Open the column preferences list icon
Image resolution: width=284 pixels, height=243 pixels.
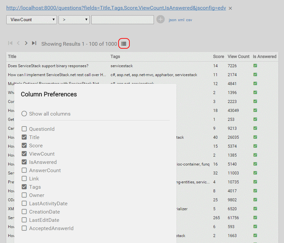(x=124, y=44)
